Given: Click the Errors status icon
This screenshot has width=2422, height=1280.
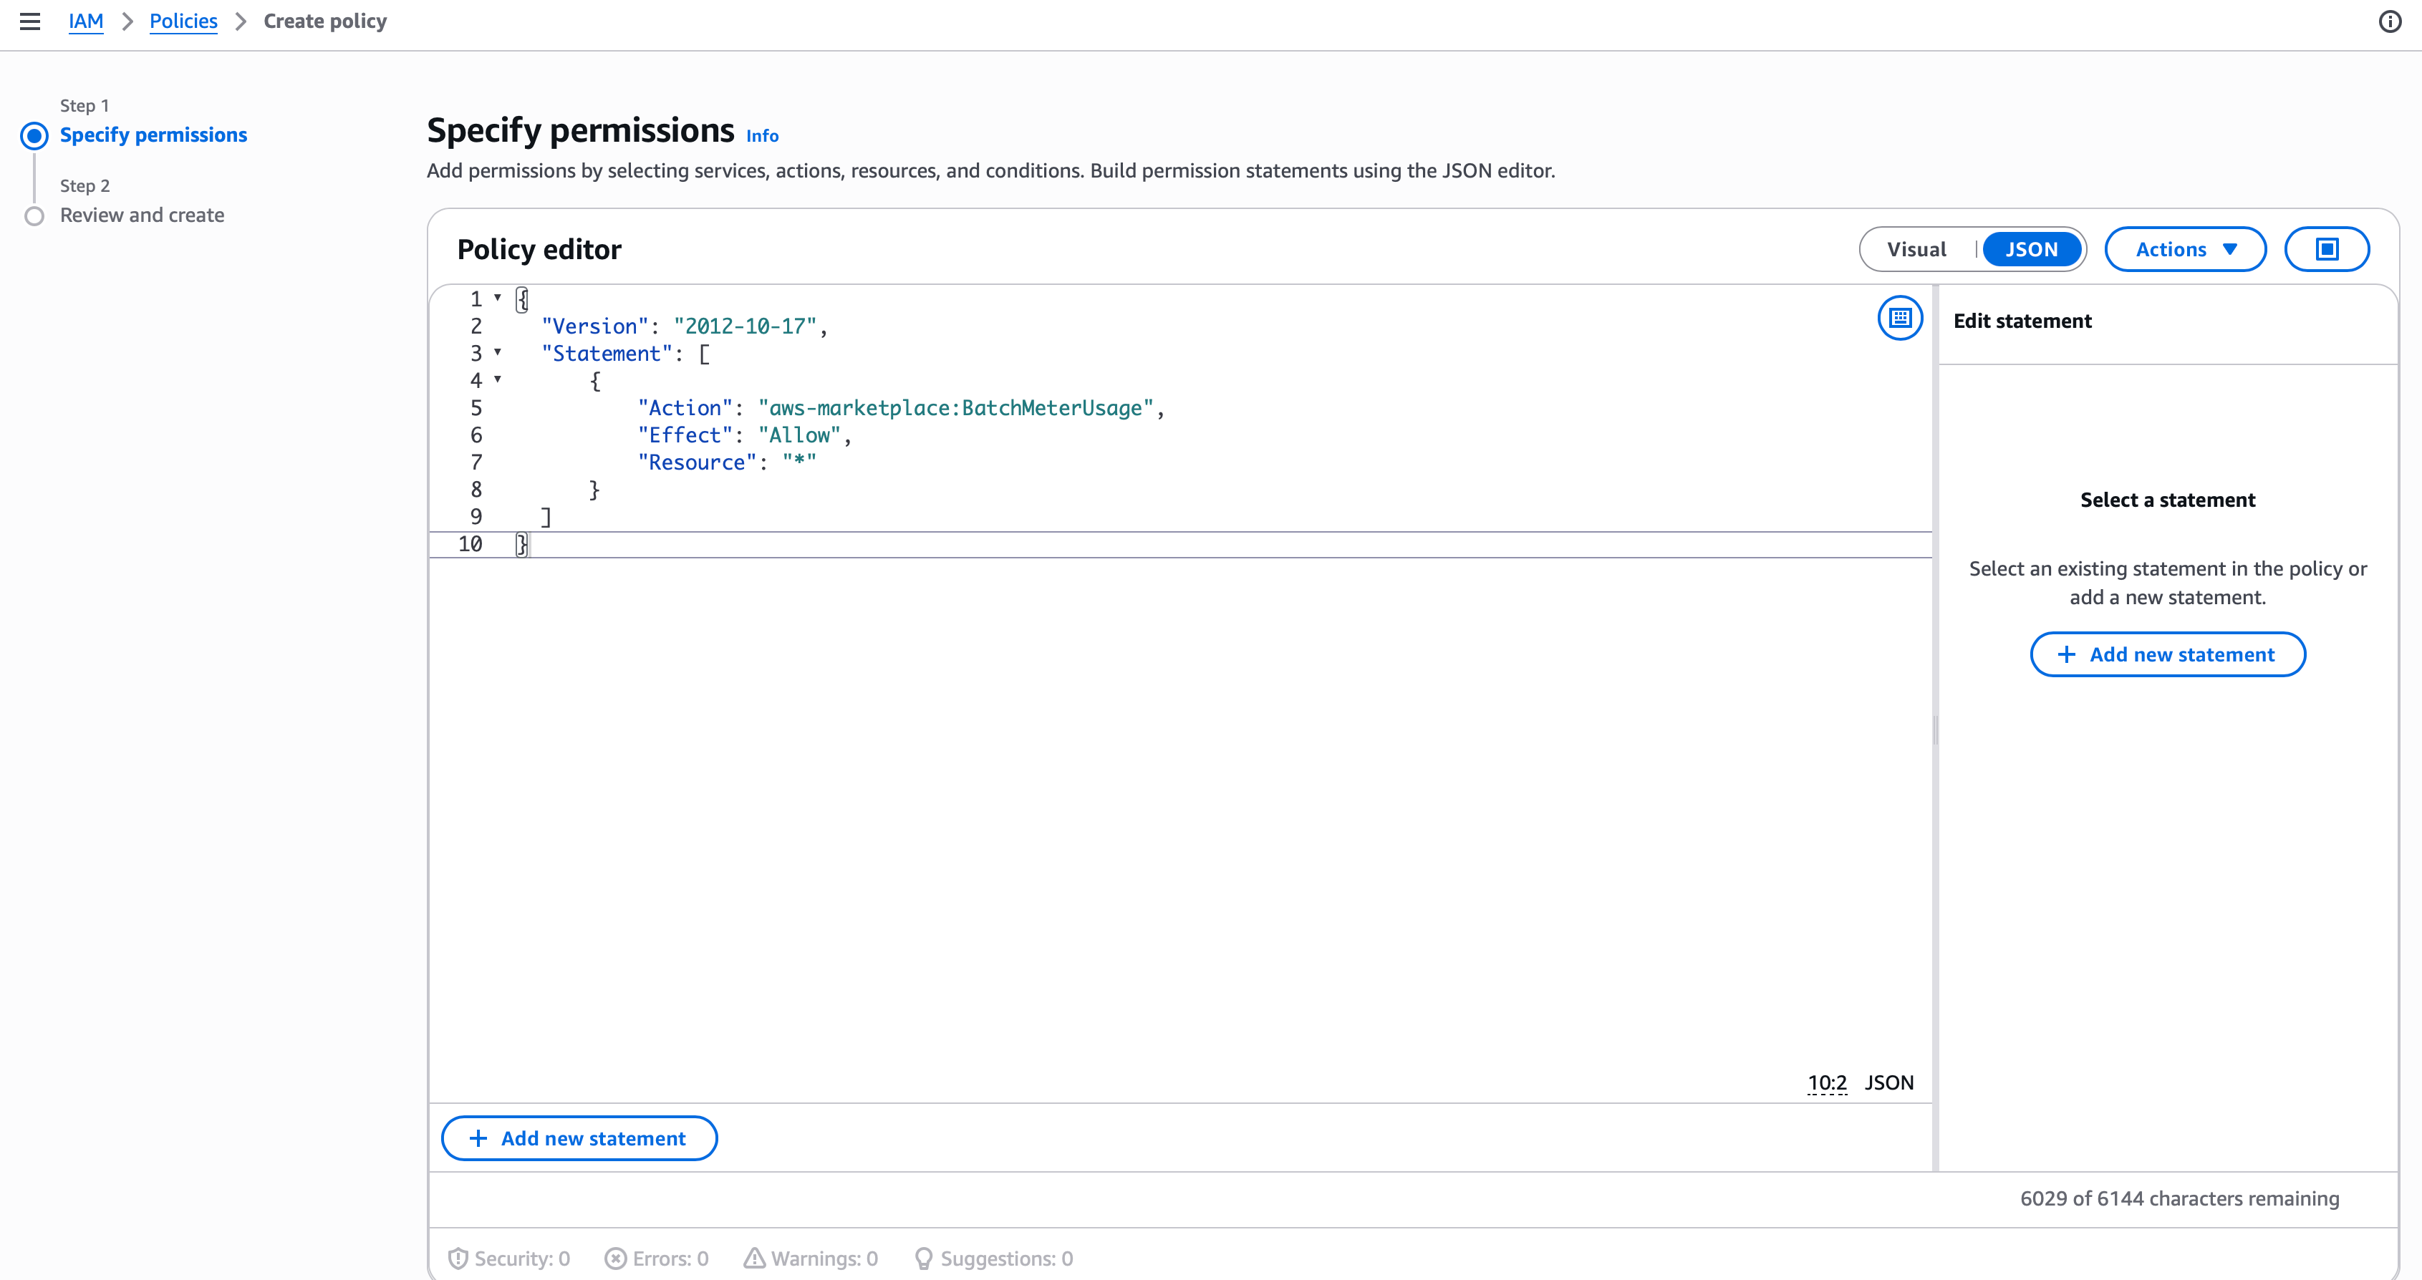Looking at the screenshot, I should (x=615, y=1257).
